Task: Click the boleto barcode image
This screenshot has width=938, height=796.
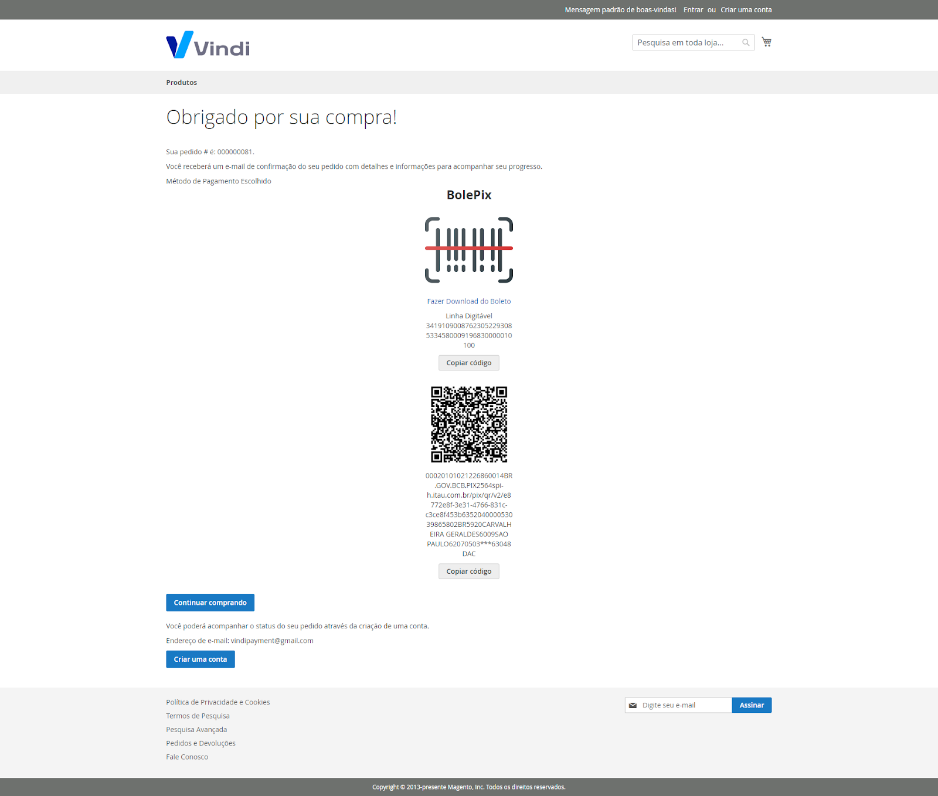Action: point(469,250)
